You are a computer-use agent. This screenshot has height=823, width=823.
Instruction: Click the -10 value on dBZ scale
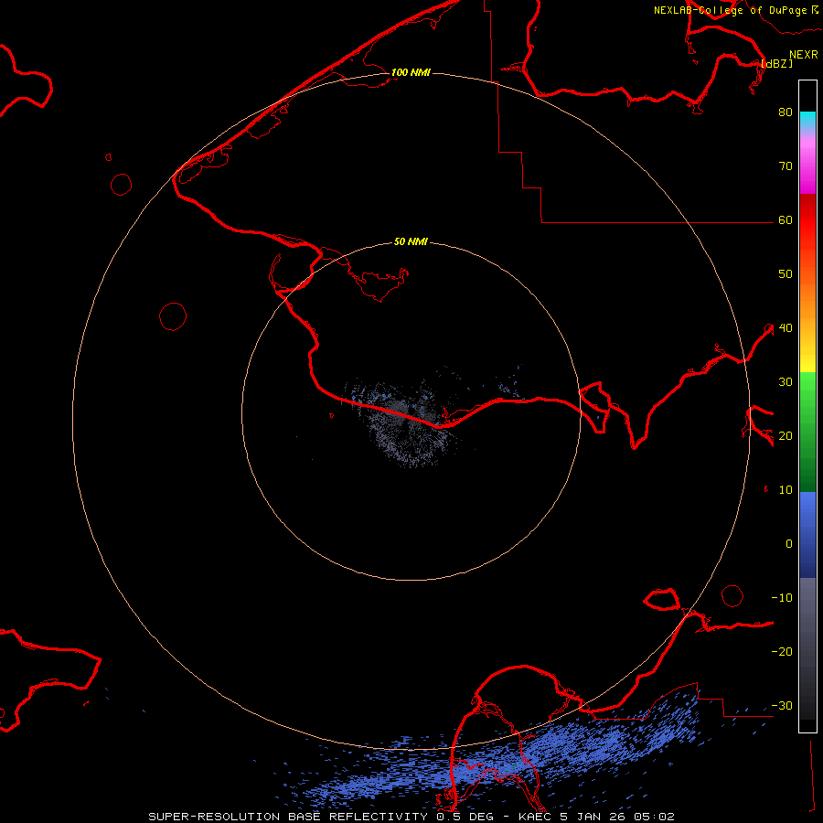[782, 598]
